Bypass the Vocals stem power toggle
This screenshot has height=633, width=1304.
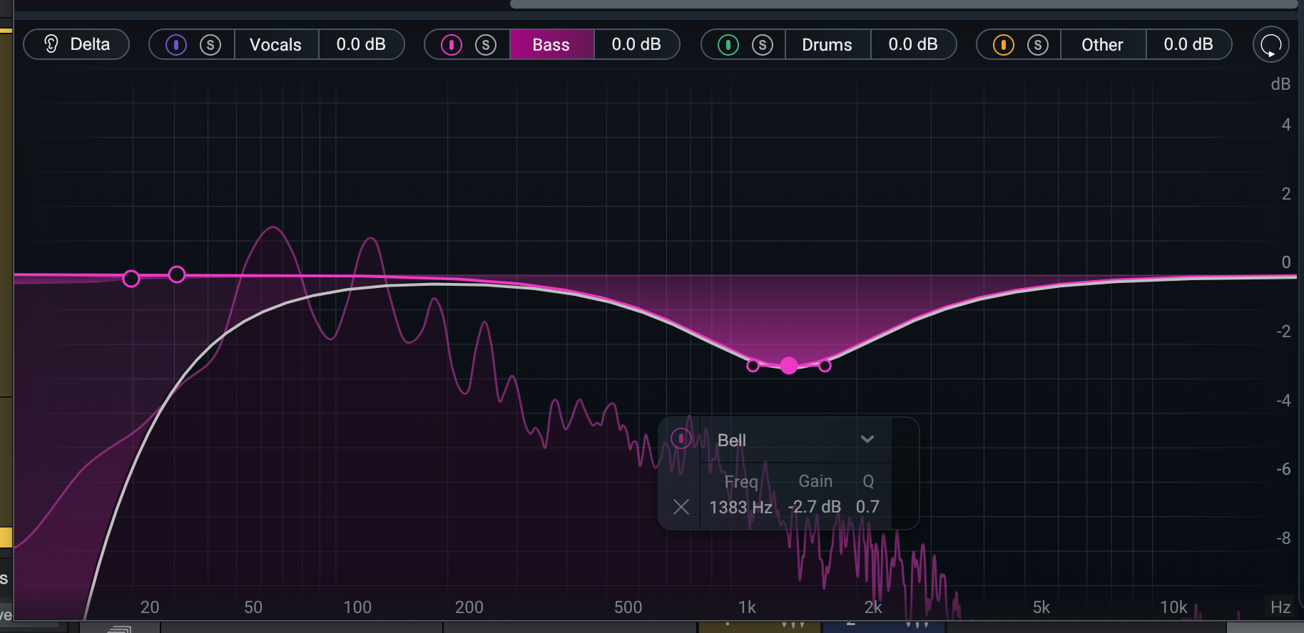tap(176, 45)
